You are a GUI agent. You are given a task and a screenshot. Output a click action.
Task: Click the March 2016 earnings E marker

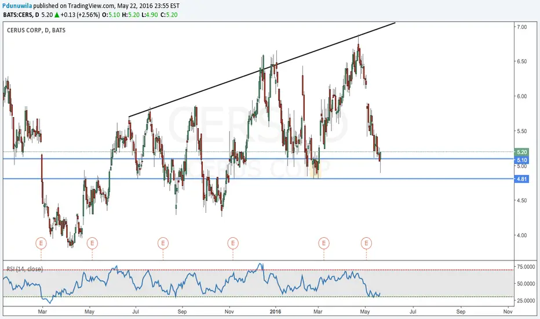pyautogui.click(x=324, y=243)
